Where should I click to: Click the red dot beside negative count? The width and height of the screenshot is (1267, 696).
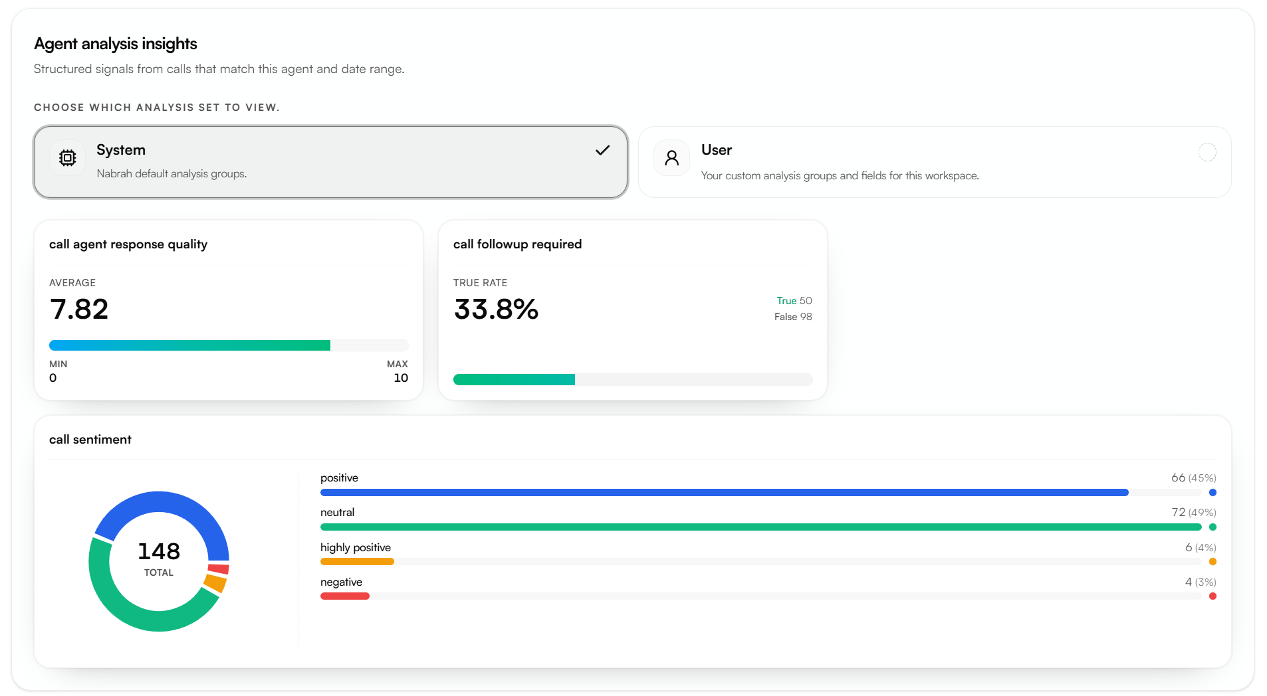point(1212,596)
